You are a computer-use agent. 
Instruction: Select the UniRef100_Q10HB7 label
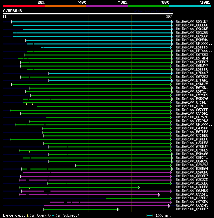point(192,209)
